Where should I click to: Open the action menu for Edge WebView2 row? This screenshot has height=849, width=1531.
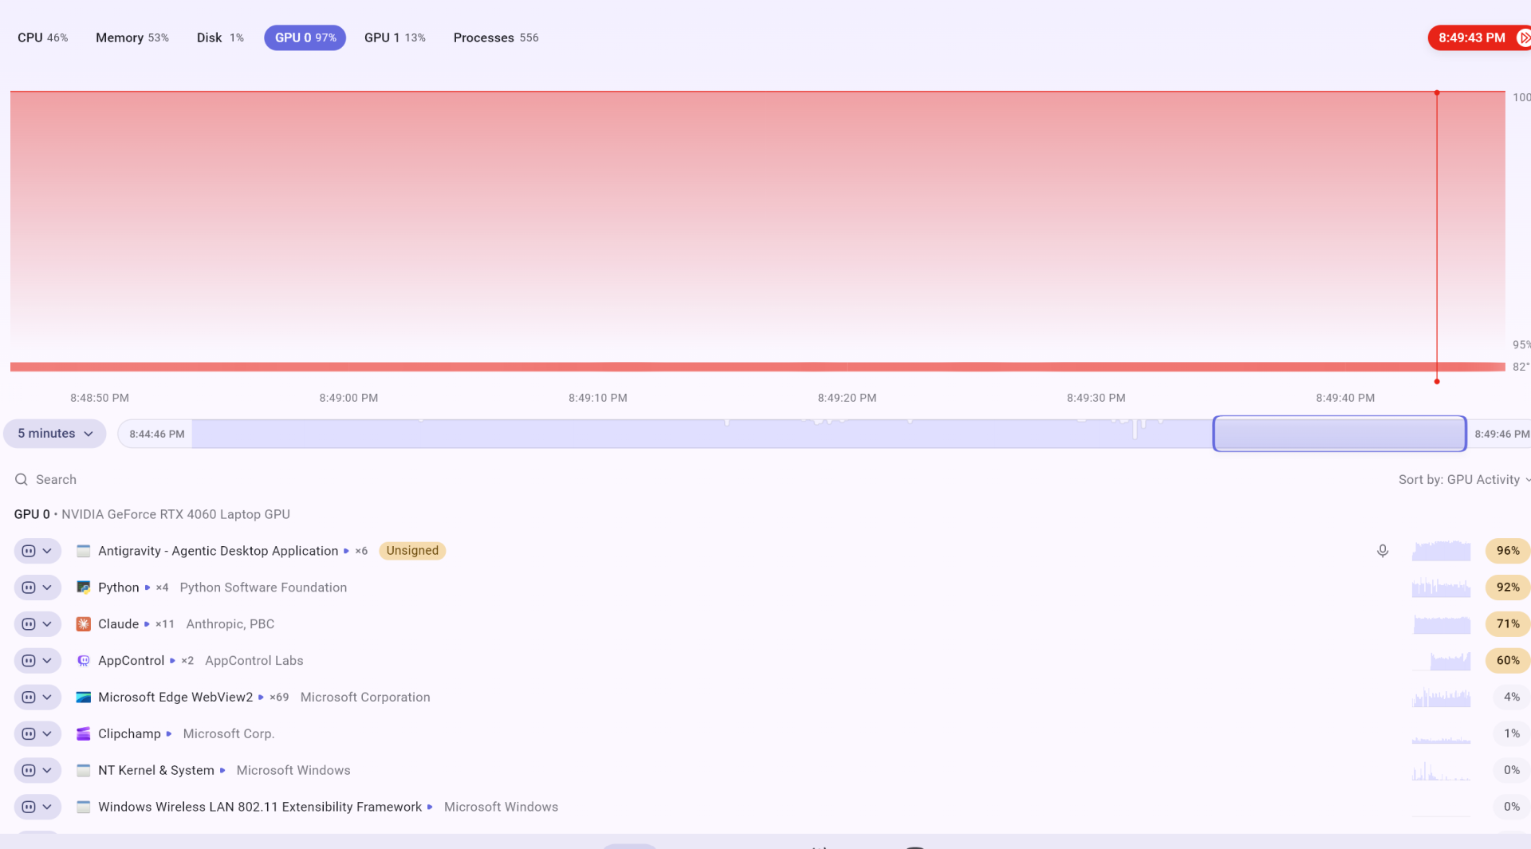pos(37,698)
